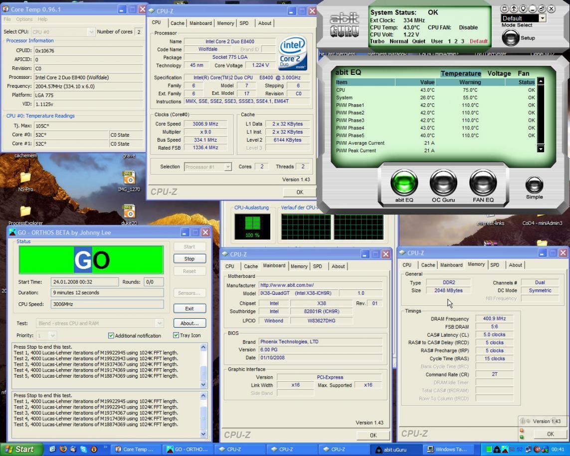Open the Mode Select Default dropdown
The width and height of the screenshot is (570, 456).
[543, 18]
